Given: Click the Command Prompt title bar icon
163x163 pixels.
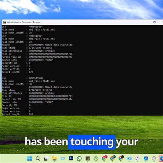Looking at the screenshot, I should (x=5, y=22).
